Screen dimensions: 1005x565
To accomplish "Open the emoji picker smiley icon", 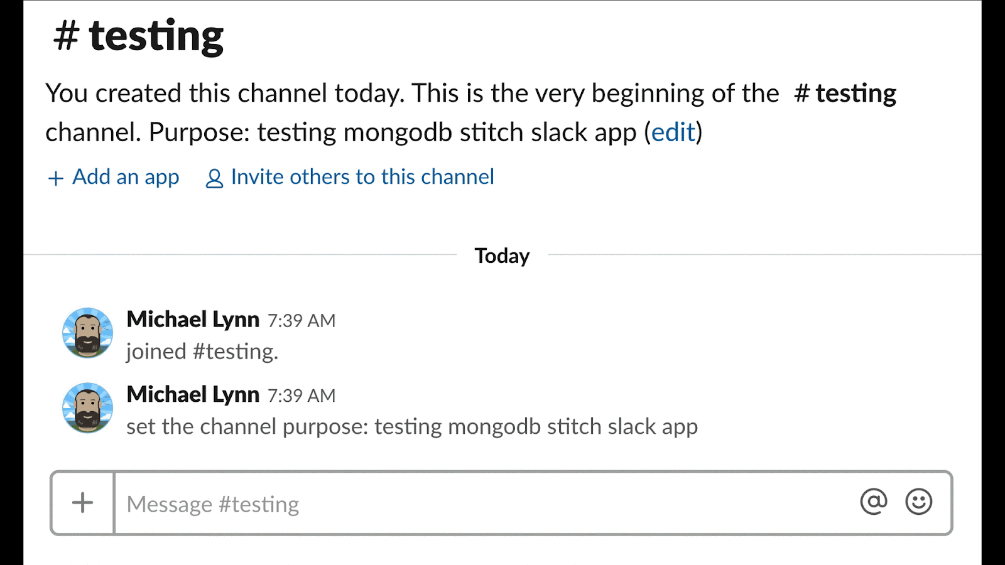I will coord(918,502).
